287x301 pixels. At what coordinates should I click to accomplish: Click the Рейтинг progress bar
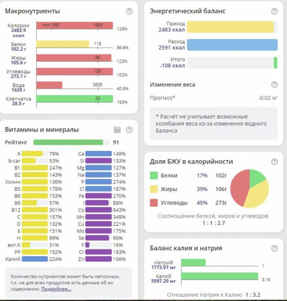[68, 143]
